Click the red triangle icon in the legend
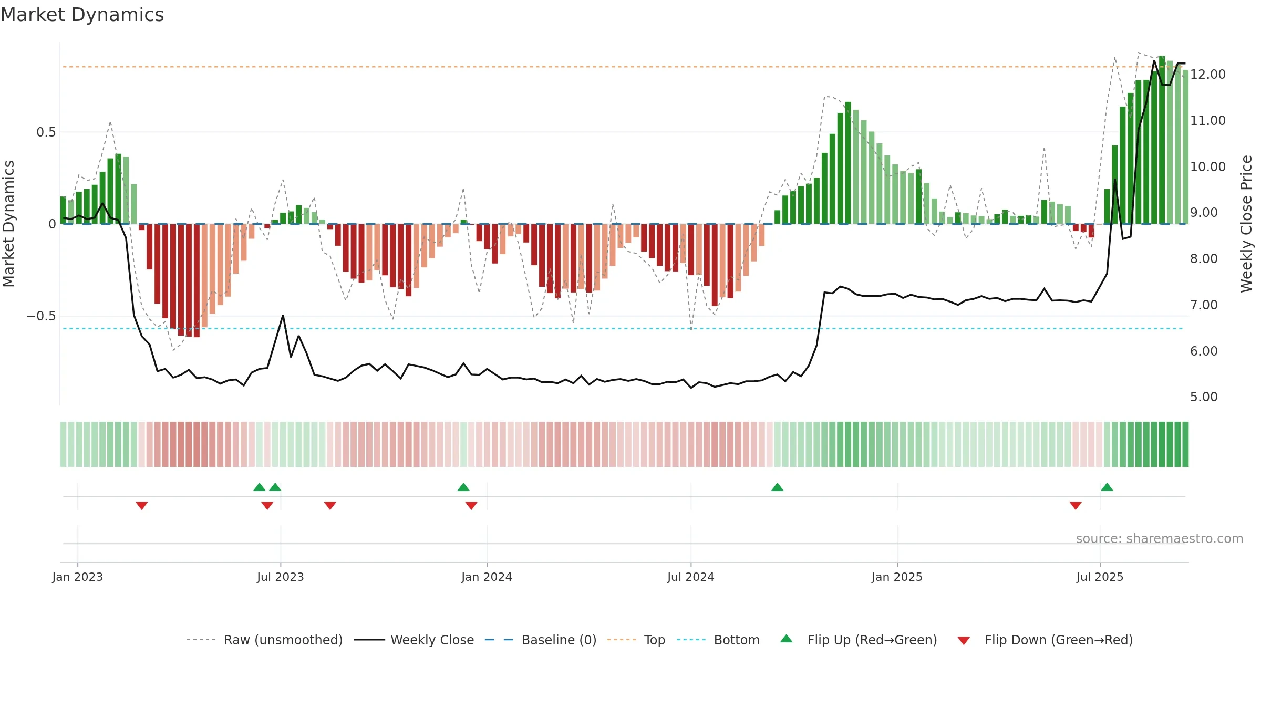Image resolution: width=1261 pixels, height=709 pixels. pos(964,641)
